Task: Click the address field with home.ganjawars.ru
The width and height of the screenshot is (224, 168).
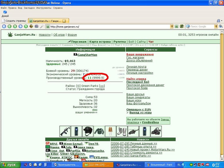Action: pos(110,26)
